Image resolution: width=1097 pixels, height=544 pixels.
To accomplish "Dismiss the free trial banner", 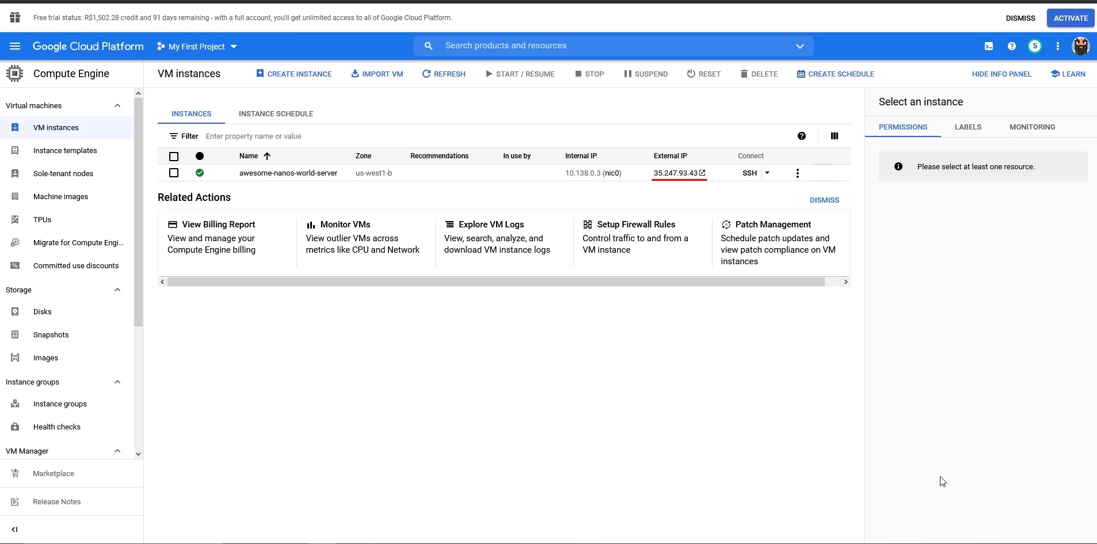I will [x=1020, y=18].
